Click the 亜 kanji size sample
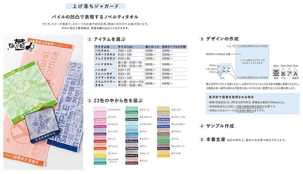Viewport: 303px width, 174px height. (x=276, y=73)
